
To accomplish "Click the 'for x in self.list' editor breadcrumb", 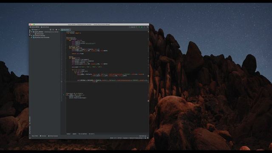I will (83, 134).
